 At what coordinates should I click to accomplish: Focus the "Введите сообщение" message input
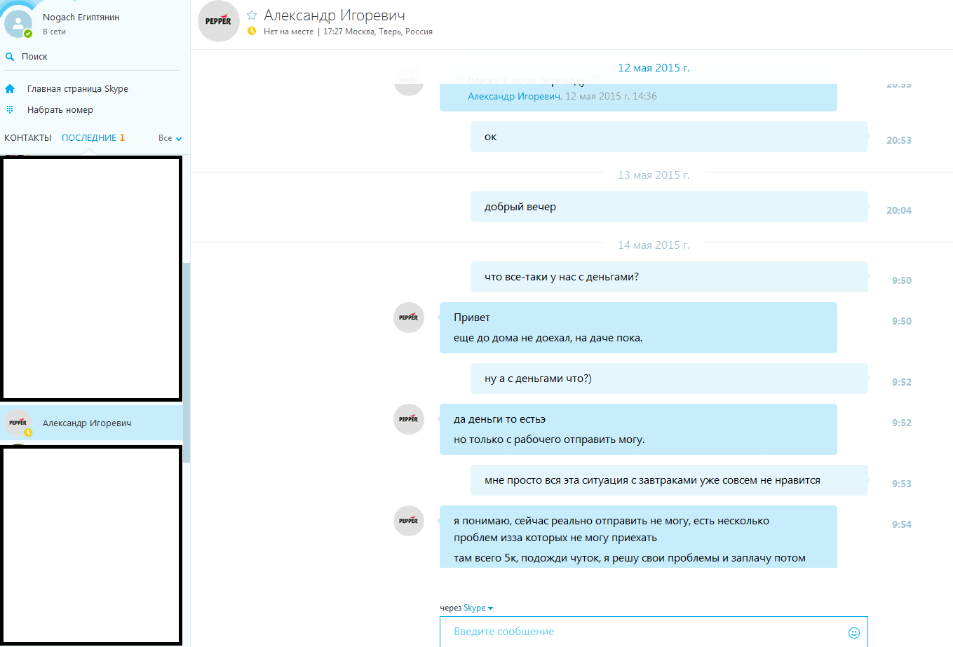[654, 632]
